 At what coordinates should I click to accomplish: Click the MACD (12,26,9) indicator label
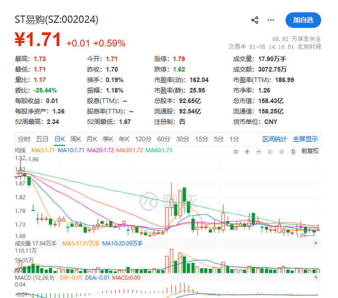[34, 278]
